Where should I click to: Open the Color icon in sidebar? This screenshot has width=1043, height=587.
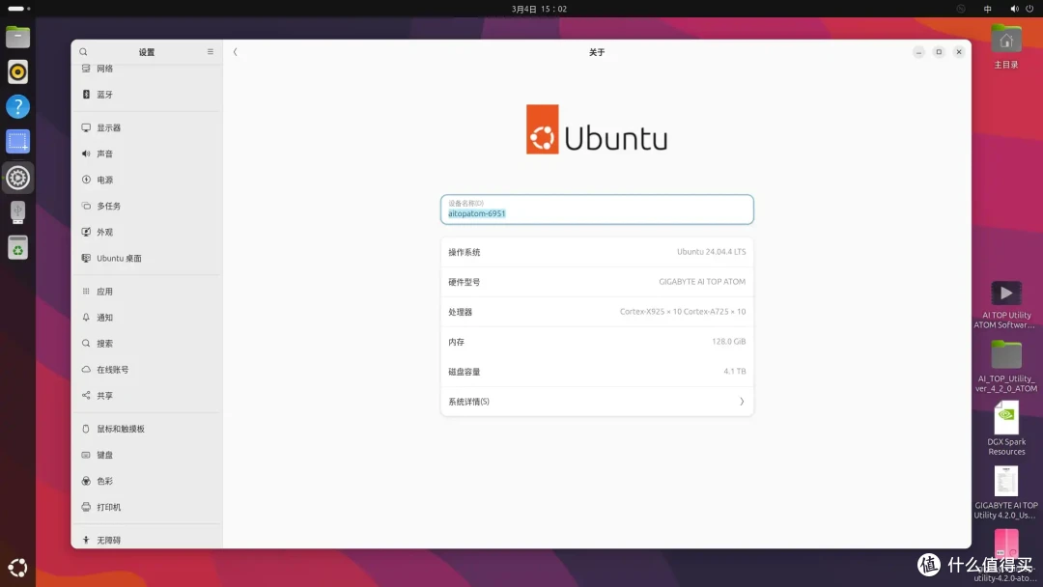pos(86,481)
